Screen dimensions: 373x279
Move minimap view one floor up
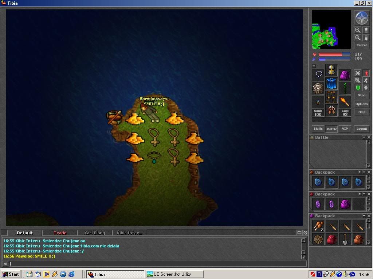[x=366, y=30]
